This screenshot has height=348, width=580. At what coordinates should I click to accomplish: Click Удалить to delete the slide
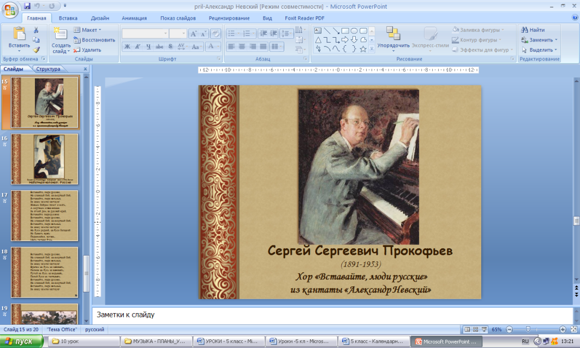[87, 50]
